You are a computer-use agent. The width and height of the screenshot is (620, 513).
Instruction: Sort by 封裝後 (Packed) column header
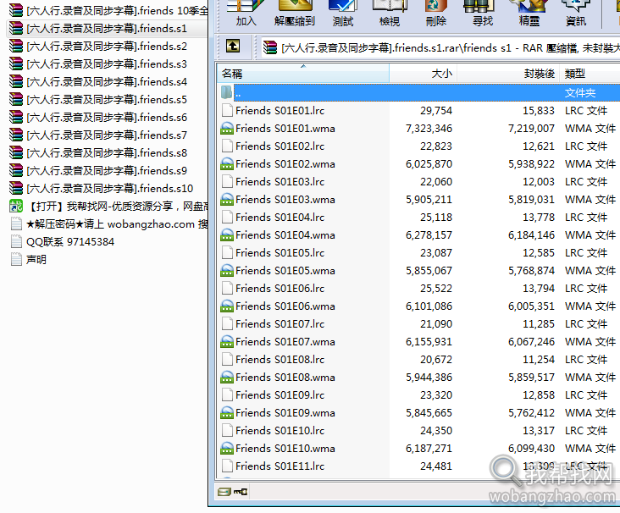tap(508, 74)
